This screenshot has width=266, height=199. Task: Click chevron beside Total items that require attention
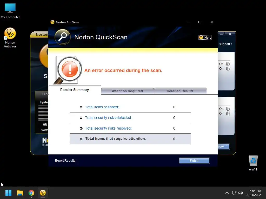(x=81, y=139)
